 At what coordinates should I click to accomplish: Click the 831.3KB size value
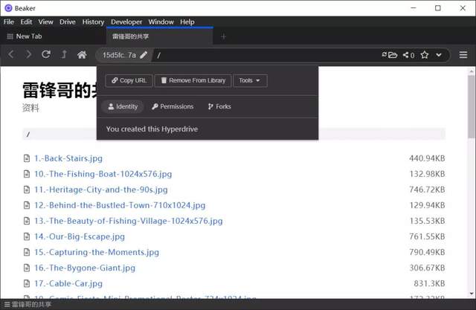429,284
